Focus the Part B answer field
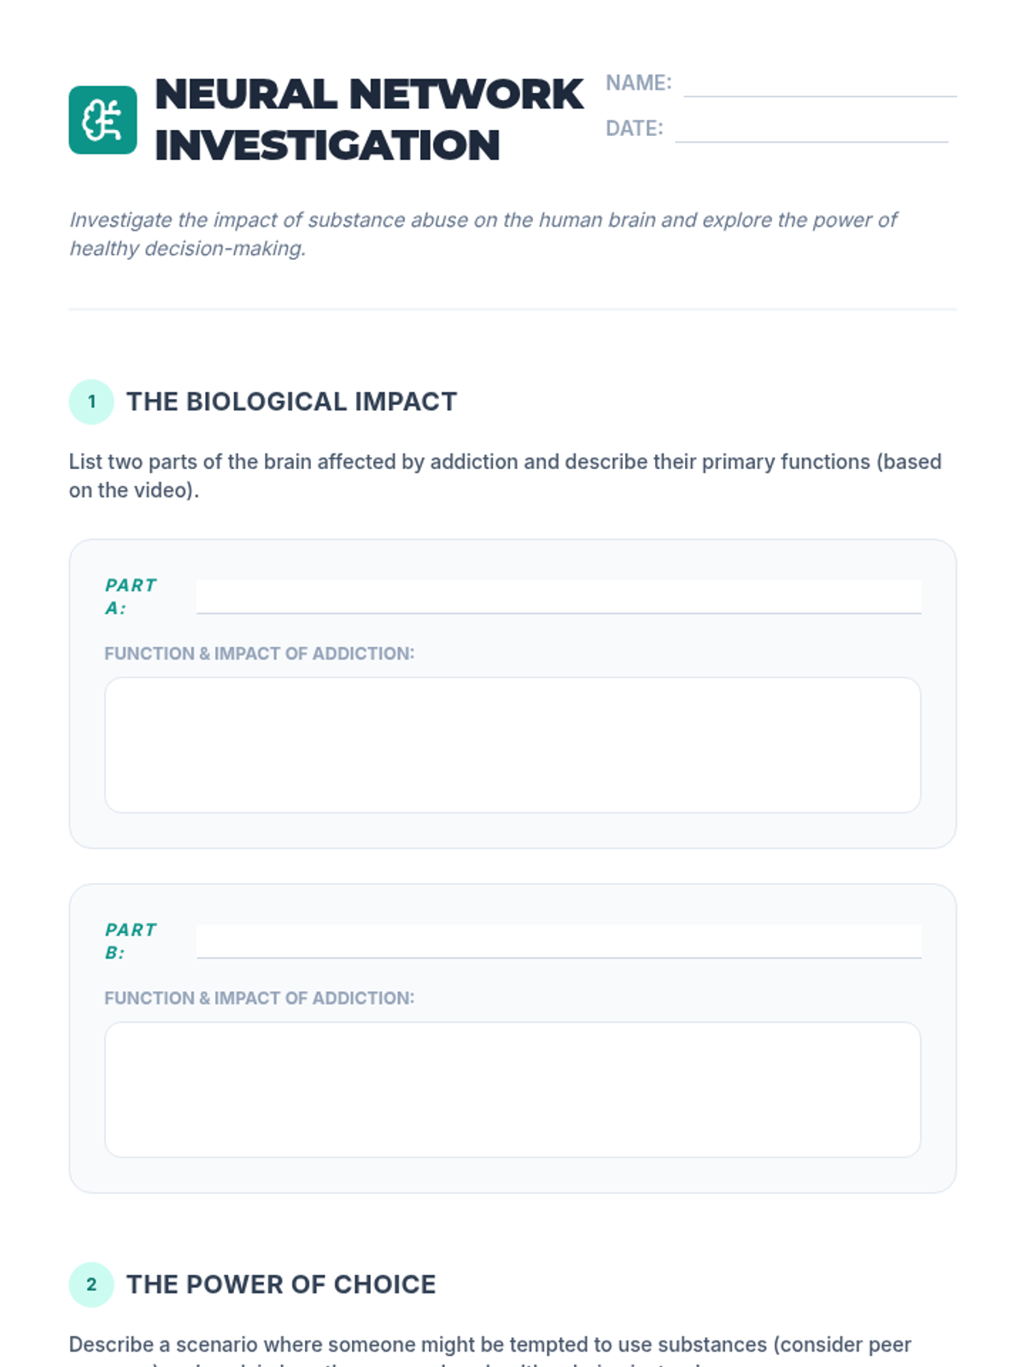The height and width of the screenshot is (1367, 1025). [558, 941]
